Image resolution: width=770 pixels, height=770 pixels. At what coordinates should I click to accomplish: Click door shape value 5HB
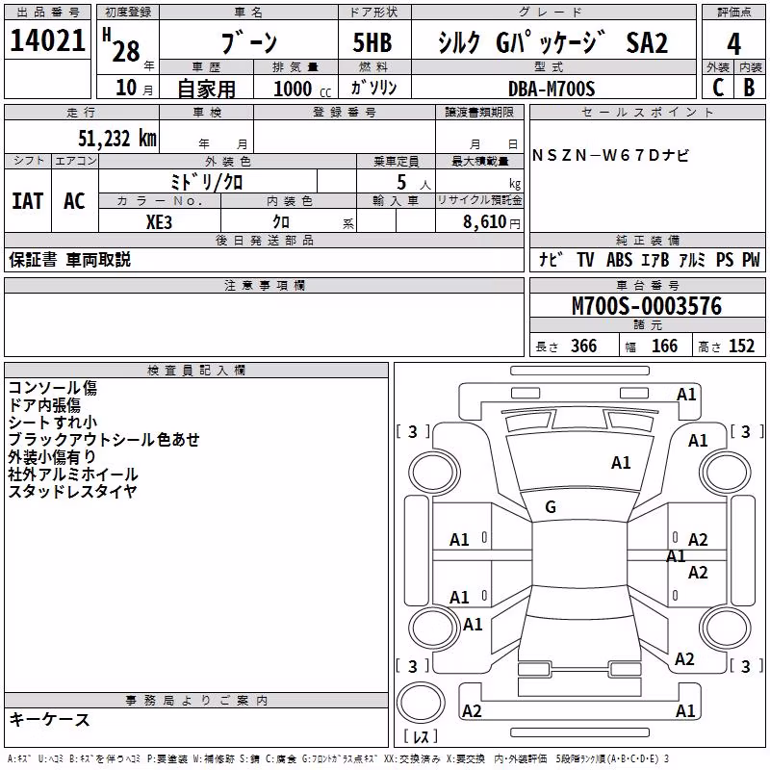372,42
